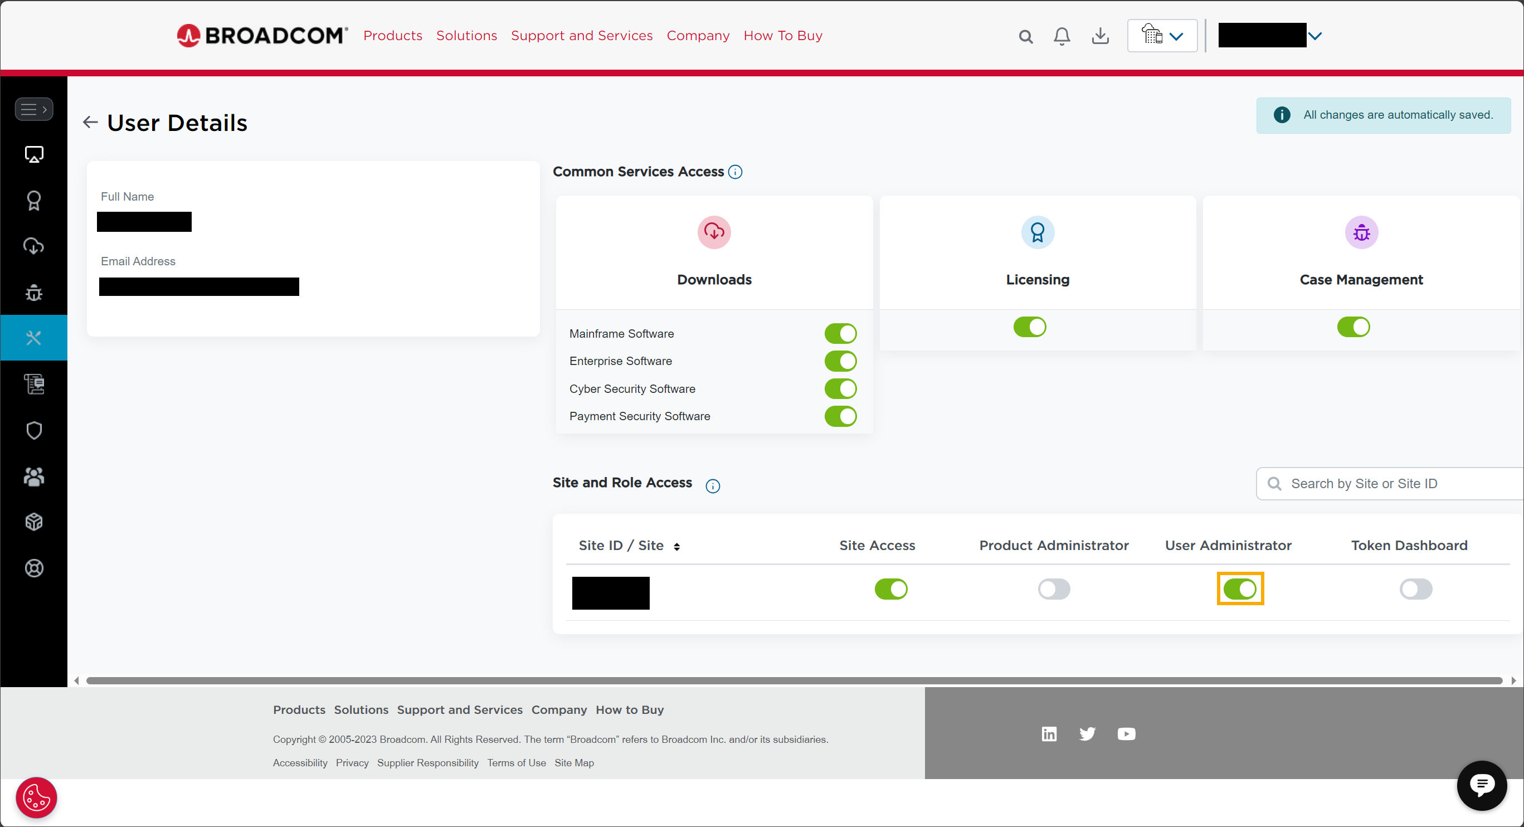This screenshot has height=827, width=1524.
Task: Click footer Solutions link
Action: [x=361, y=709]
